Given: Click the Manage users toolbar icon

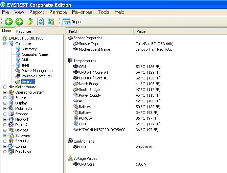Looking at the screenshot, I should click(x=51, y=22).
